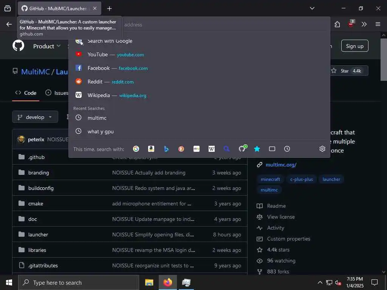Open File Explorer from the taskbar
387x290 pixels.
pyautogui.click(x=149, y=282)
